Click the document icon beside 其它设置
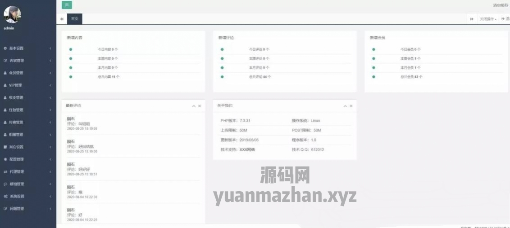 (5, 147)
